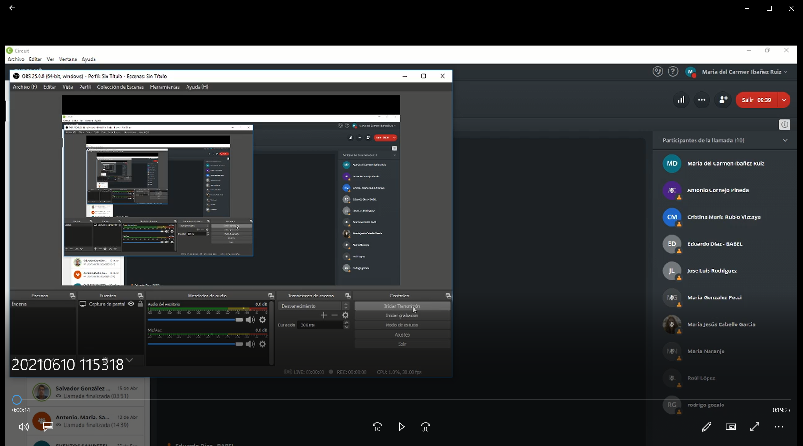Click the red Salir call button
The image size is (803, 446).
[756, 100]
